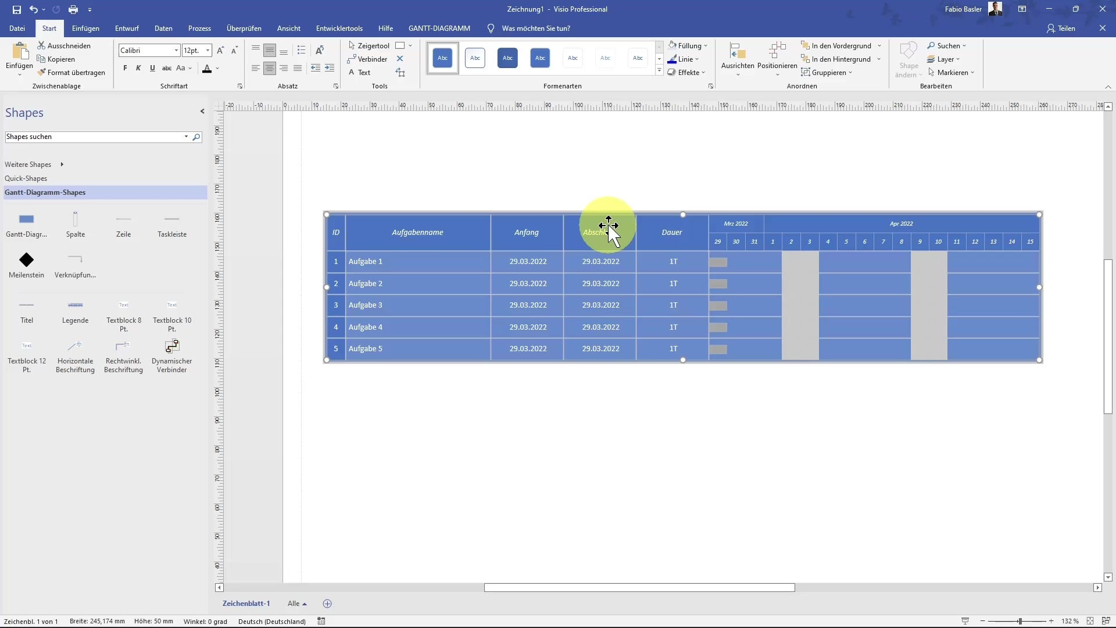
Task: Open the Einfügen ribbon tab
Action: click(85, 28)
